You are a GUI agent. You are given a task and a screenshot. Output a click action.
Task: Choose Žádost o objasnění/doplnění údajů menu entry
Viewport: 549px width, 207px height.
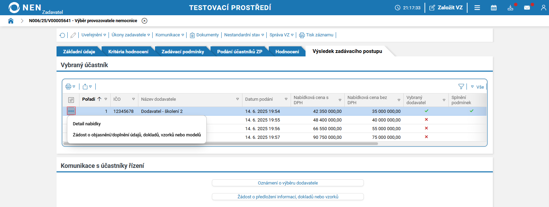click(x=137, y=135)
